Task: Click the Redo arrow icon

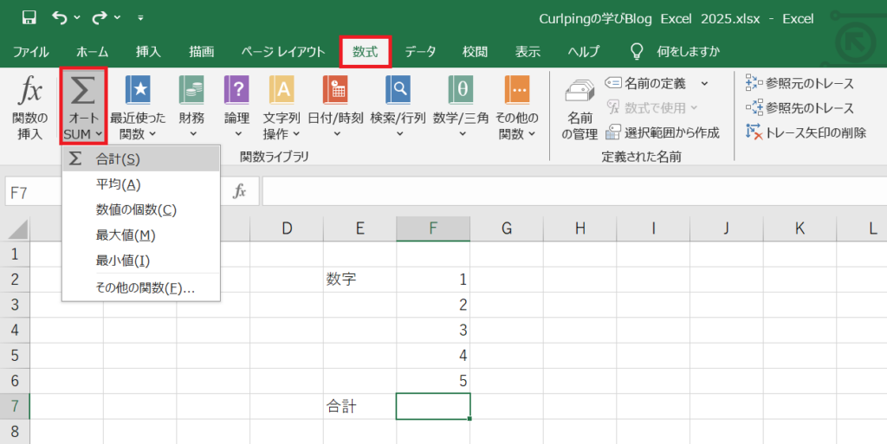Action: pos(100,17)
